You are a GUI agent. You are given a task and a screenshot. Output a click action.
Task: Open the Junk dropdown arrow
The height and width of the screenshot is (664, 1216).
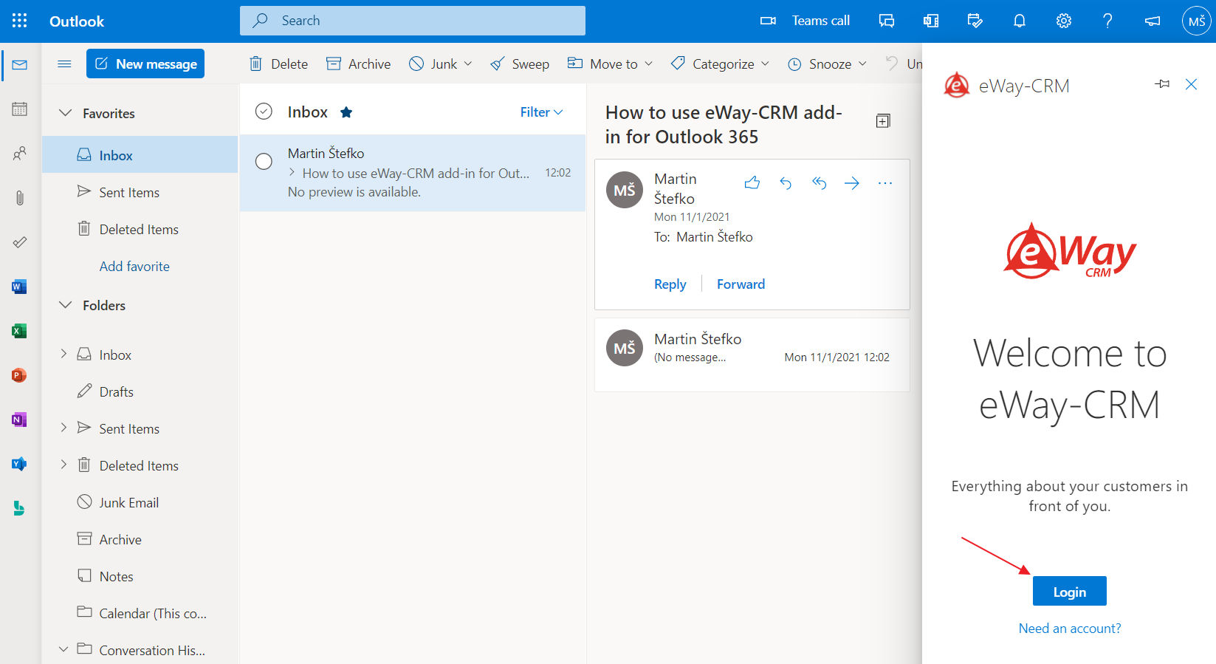pos(468,64)
